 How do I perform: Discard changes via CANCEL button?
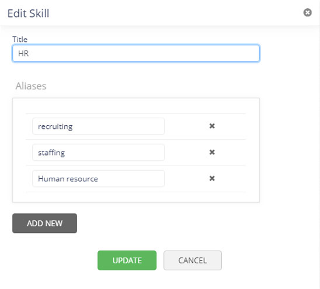[193, 260]
